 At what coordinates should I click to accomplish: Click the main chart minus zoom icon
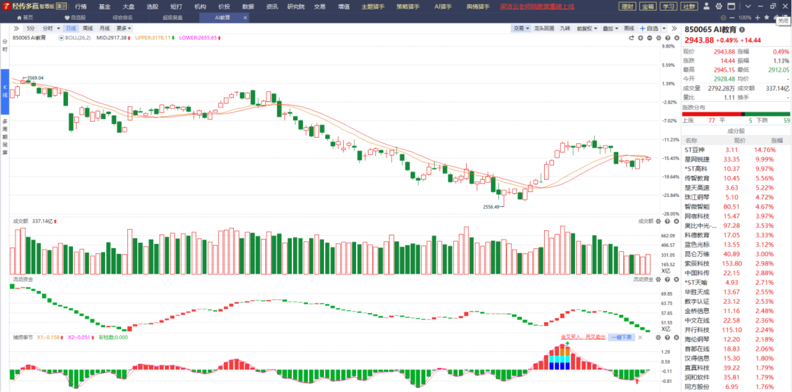[649, 38]
